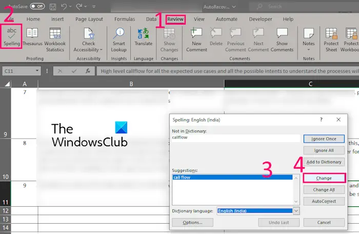Click the Change button

[x=324, y=178]
